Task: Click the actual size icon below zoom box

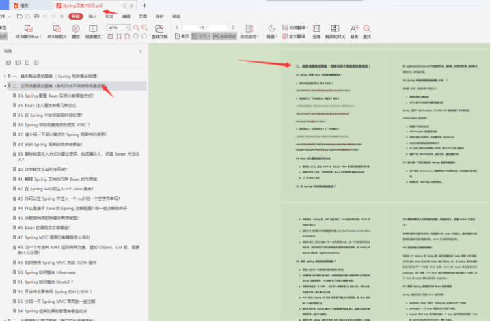Action: (x=111, y=36)
